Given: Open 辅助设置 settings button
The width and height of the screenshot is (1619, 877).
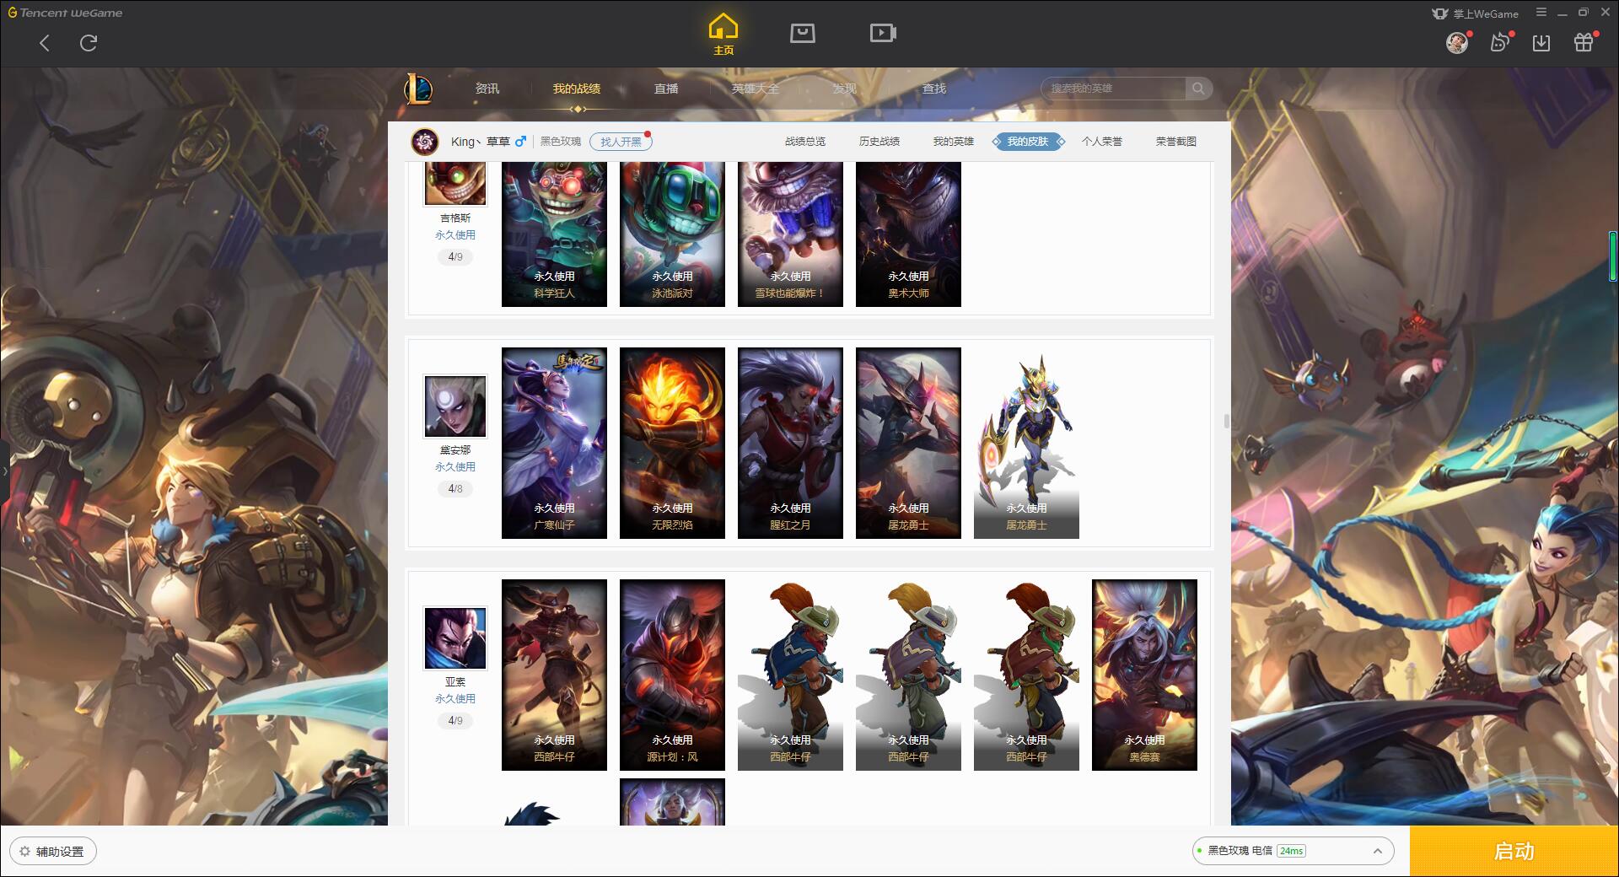Looking at the screenshot, I should 53,852.
